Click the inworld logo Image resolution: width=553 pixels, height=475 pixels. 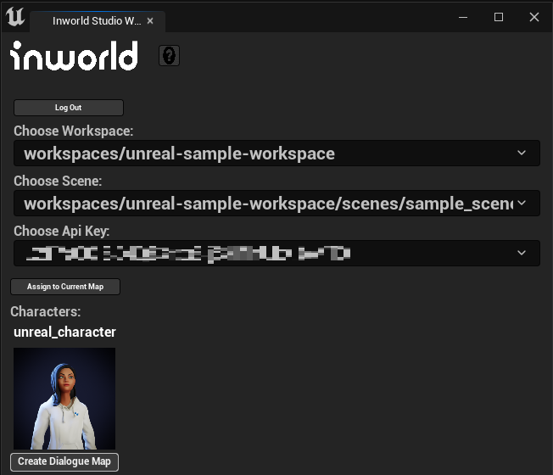(x=74, y=55)
